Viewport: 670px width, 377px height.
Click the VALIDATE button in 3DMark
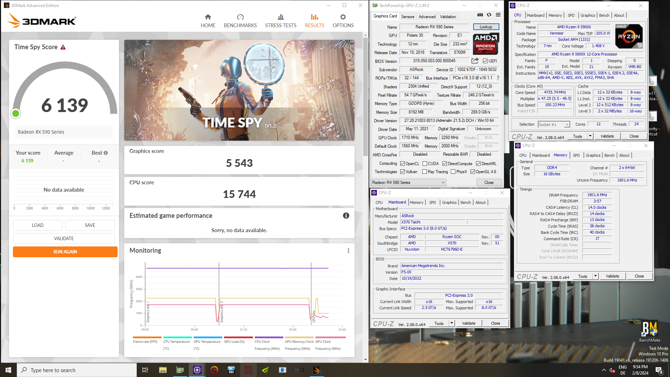click(64, 238)
